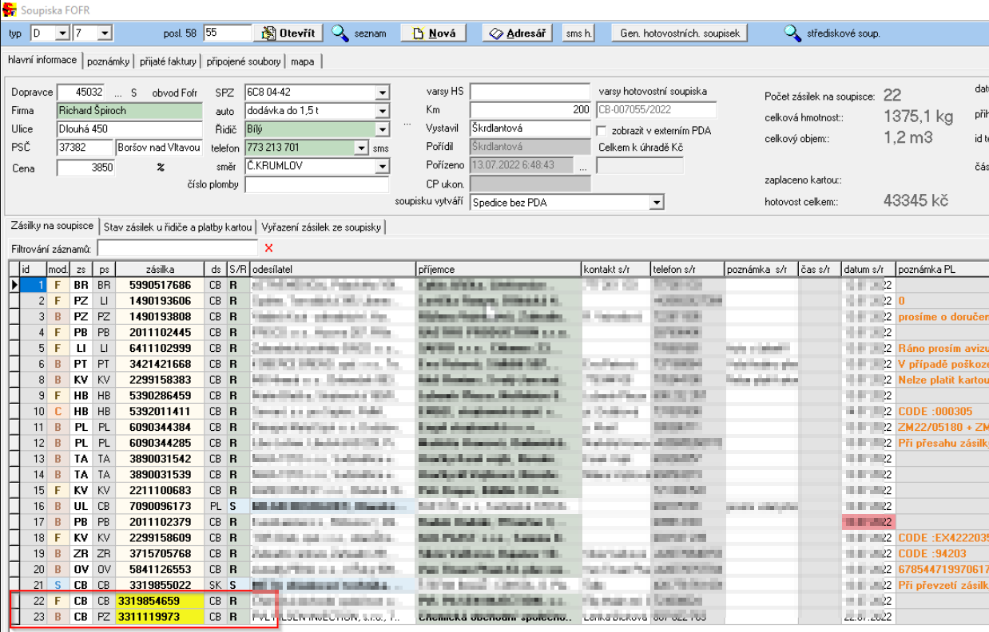Expand the soupisku vytváří dropdown

(657, 203)
